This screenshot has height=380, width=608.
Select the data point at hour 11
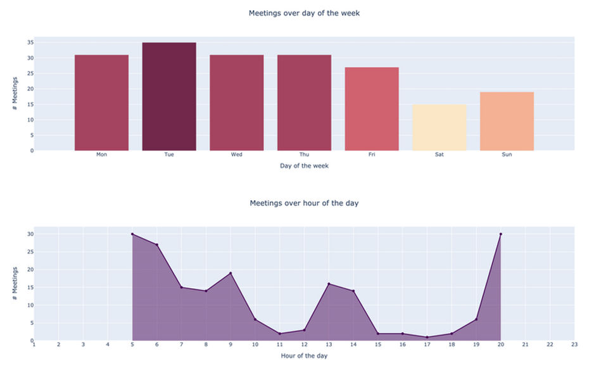tap(279, 334)
